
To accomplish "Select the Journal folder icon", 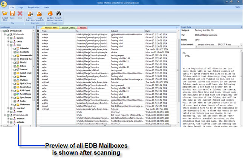I will pos(18,69).
